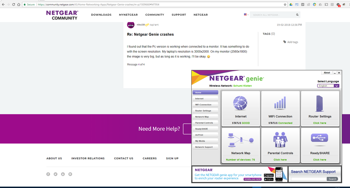Click the DOWNLOAD NOW button in genie banner

253,179
